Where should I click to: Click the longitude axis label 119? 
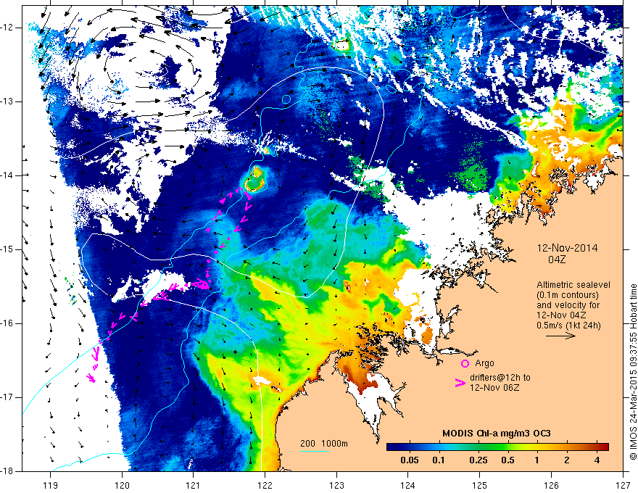tap(51, 485)
